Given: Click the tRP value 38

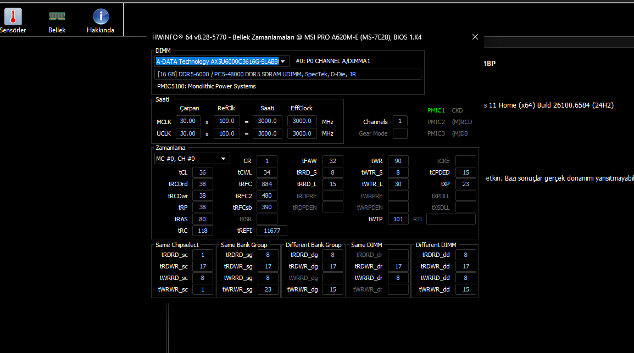Looking at the screenshot, I should click(203, 207).
